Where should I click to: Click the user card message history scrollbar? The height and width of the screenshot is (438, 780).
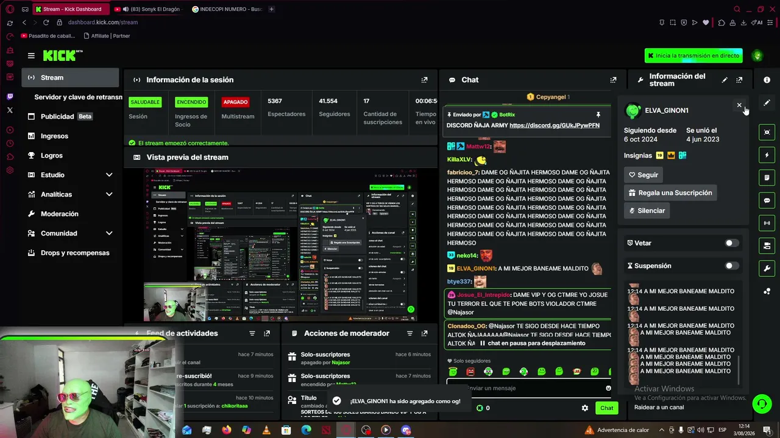pos(739,370)
